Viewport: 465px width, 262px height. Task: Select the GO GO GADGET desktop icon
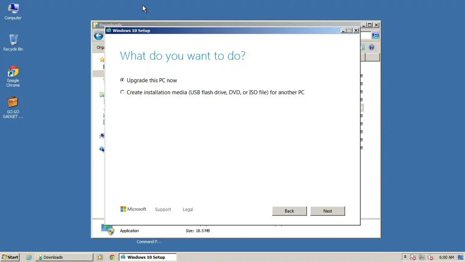click(x=13, y=108)
